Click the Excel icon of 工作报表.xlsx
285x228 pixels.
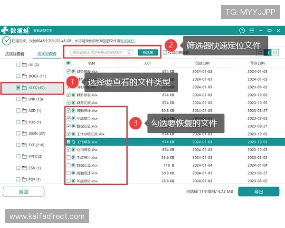(x=74, y=142)
